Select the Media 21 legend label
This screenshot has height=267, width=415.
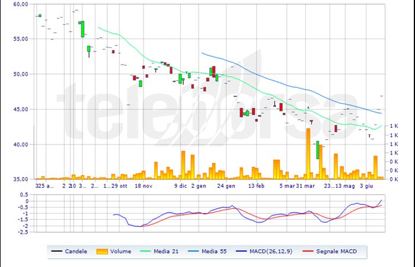(x=166, y=252)
